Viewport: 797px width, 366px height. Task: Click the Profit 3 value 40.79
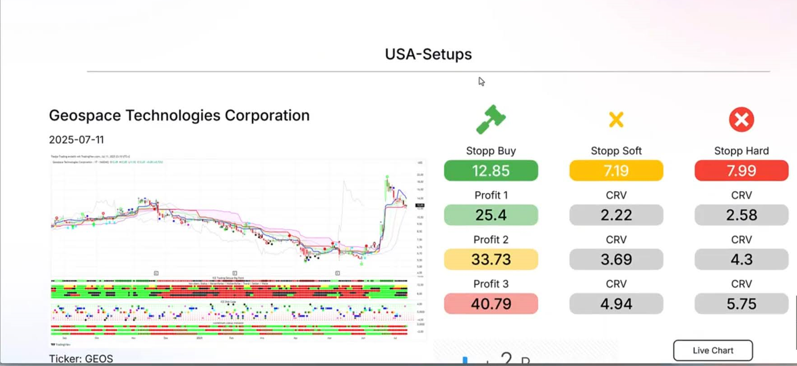(491, 304)
